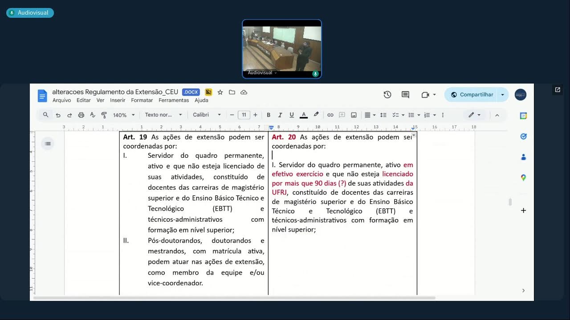Open line and paragraph spacing options

coord(383,115)
